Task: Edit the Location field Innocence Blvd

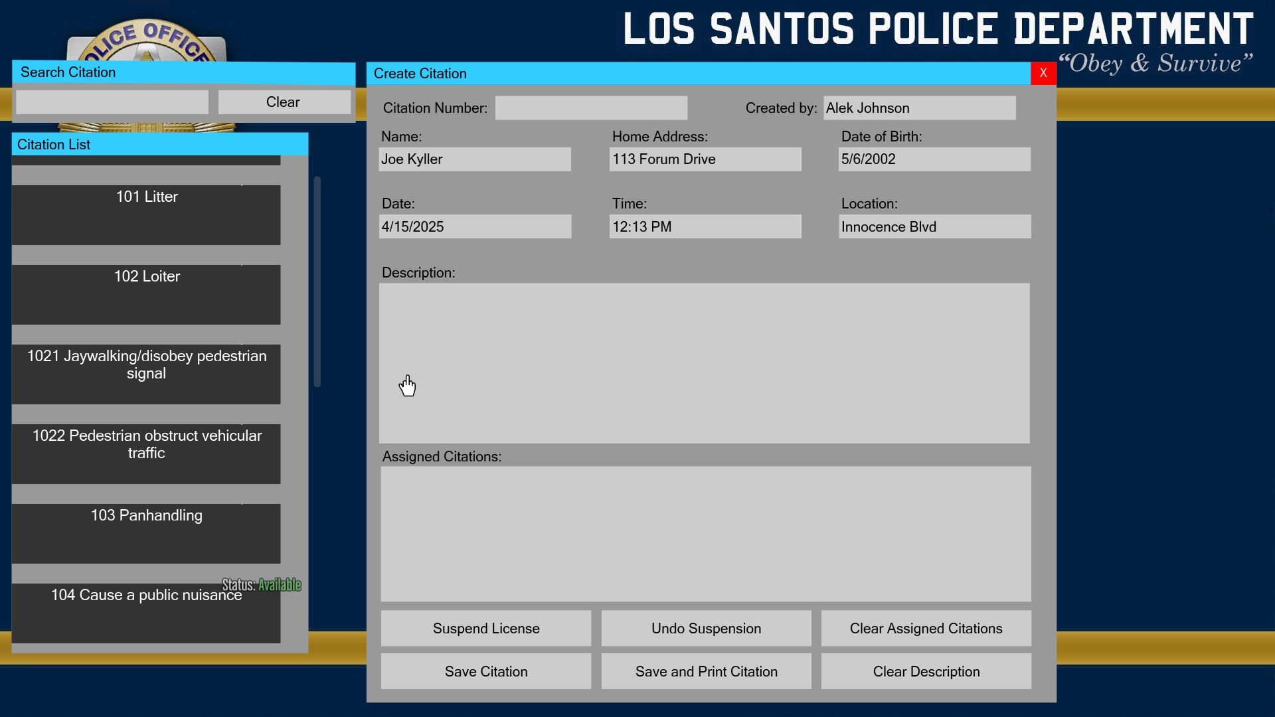Action: click(x=934, y=226)
